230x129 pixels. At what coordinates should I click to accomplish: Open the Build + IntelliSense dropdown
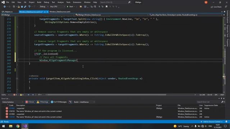(84, 102)
